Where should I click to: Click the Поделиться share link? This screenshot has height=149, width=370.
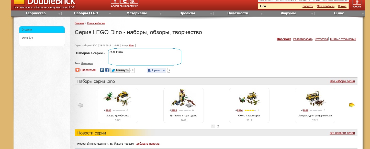coord(88,70)
